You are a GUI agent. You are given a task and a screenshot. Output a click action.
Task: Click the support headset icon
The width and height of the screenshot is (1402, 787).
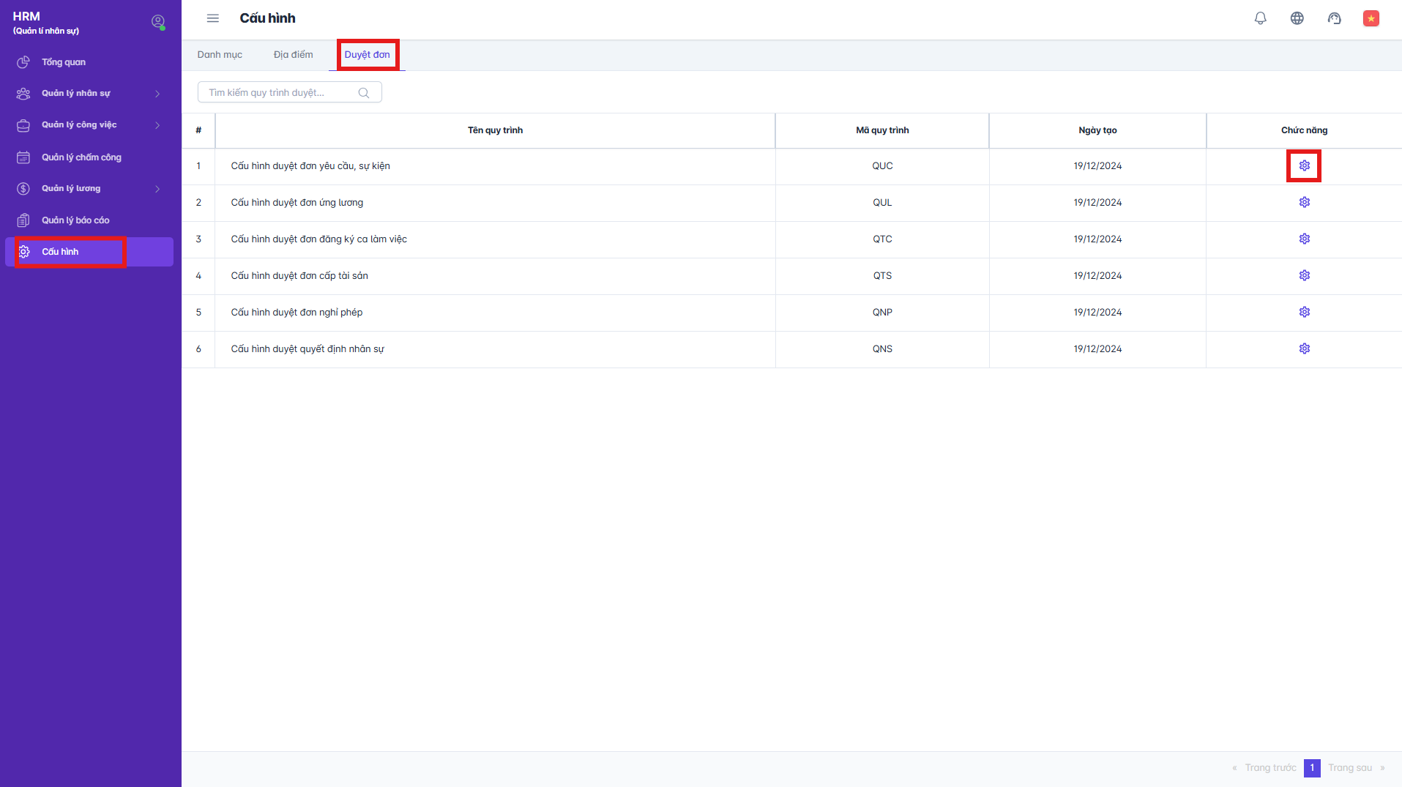(1334, 18)
